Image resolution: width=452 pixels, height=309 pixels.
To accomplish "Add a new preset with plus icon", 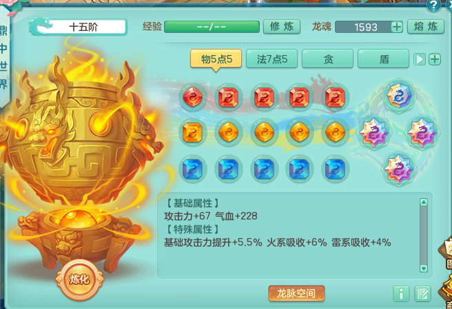I will pyautogui.click(x=435, y=59).
